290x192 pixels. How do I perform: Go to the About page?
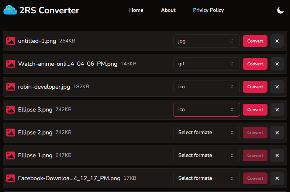tap(168, 10)
